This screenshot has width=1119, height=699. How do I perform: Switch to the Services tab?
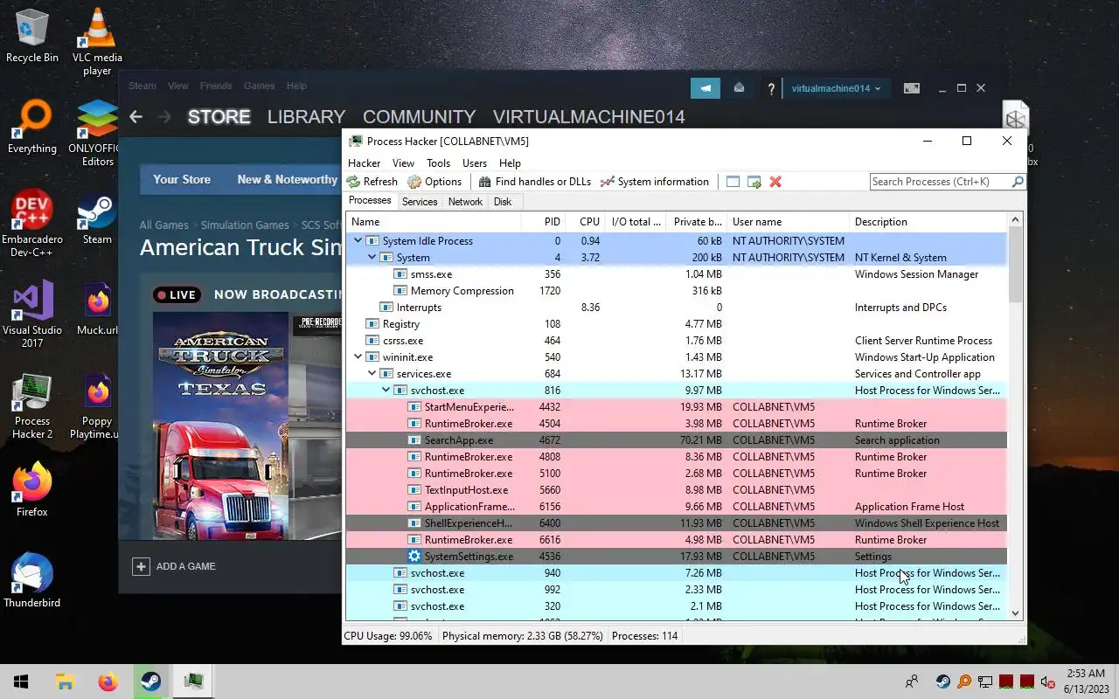tap(420, 202)
